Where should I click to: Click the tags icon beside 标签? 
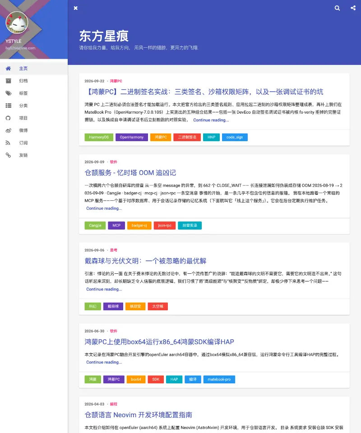click(x=9, y=93)
